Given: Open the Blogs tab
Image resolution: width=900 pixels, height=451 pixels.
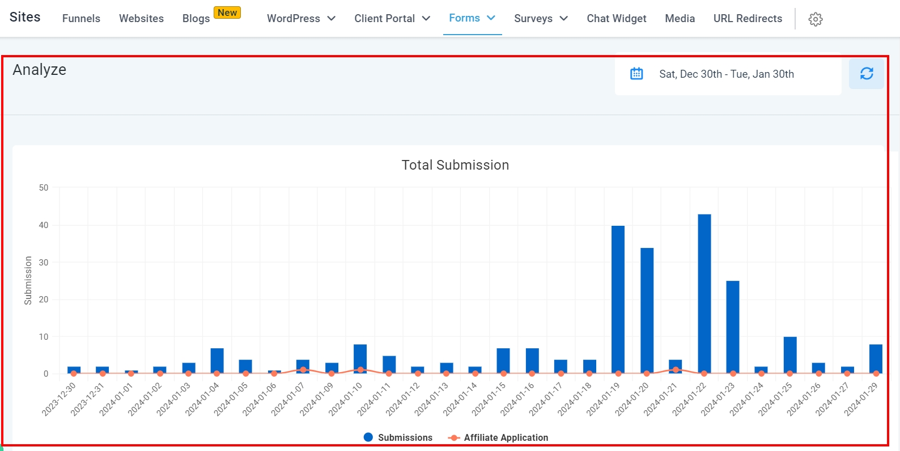Looking at the screenshot, I should [x=196, y=19].
